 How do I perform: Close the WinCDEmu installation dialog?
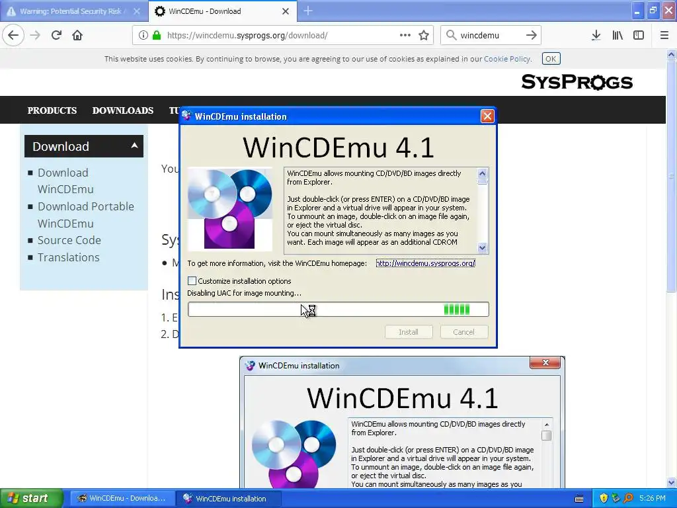(x=487, y=116)
